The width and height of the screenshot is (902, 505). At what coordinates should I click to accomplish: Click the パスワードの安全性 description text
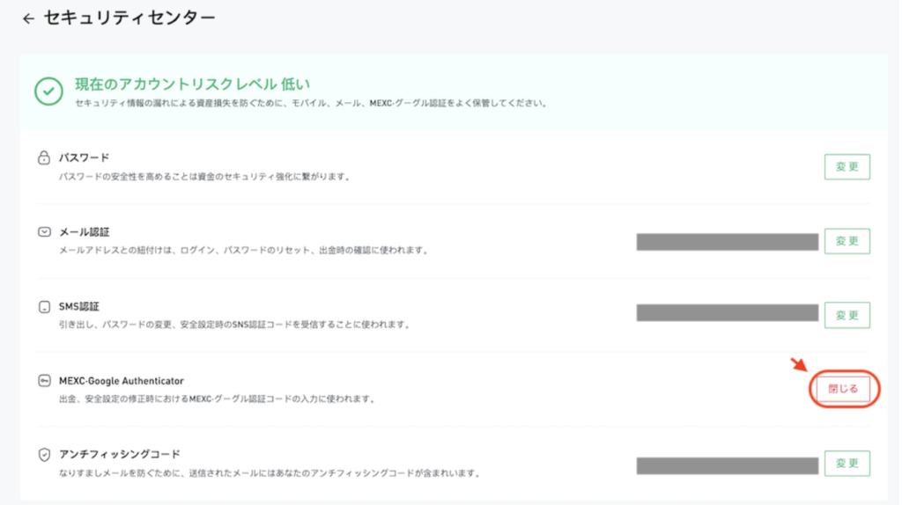[204, 177]
